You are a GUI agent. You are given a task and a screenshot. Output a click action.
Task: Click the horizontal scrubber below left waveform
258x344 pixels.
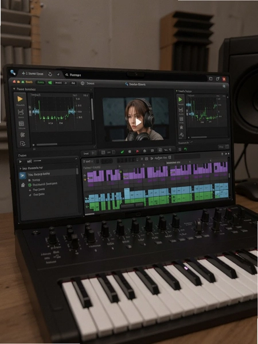pos(47,144)
